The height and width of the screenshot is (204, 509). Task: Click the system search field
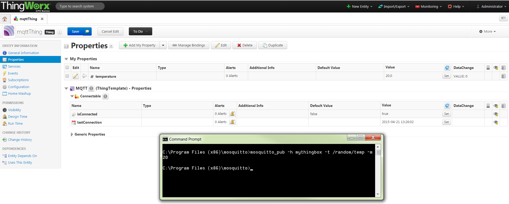(80, 6)
